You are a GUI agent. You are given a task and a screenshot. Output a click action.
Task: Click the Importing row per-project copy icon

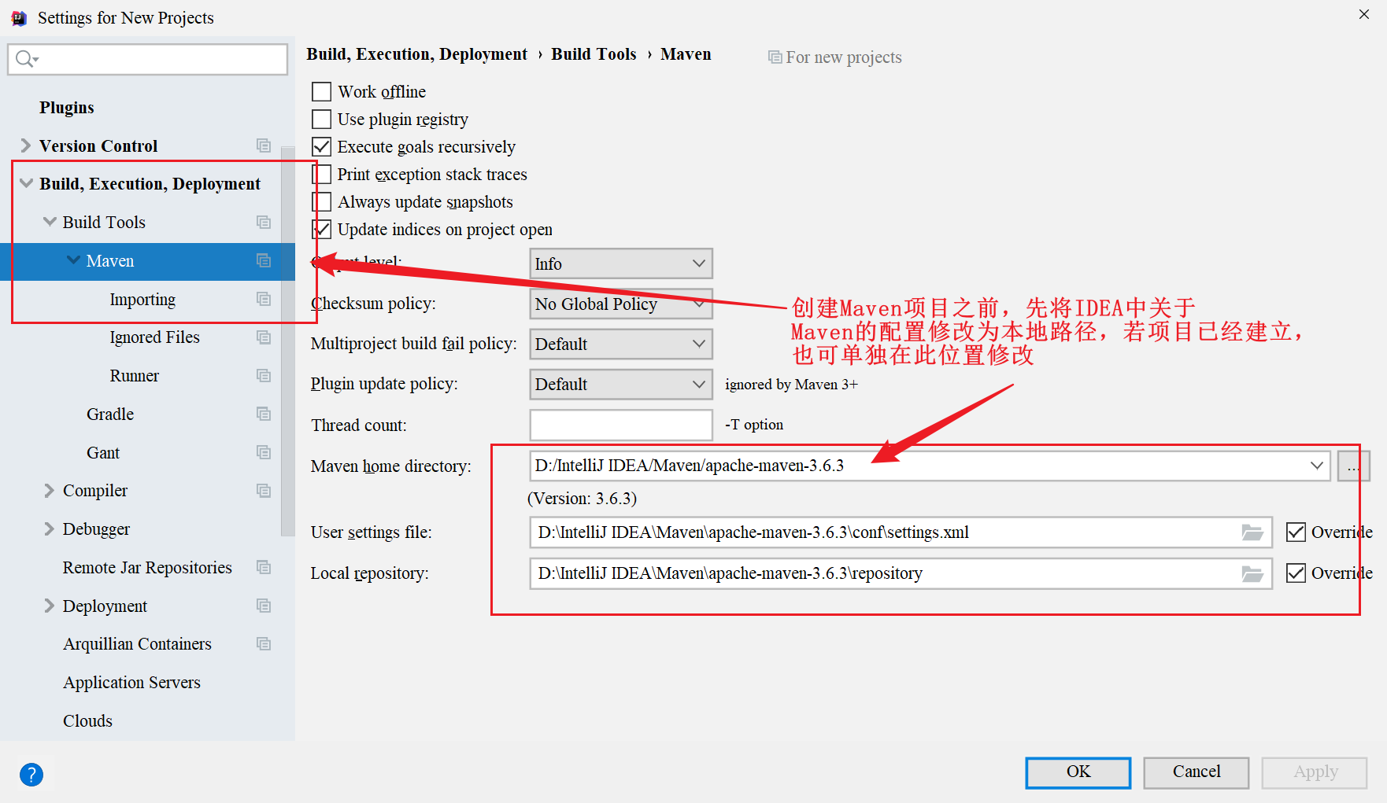pos(264,299)
